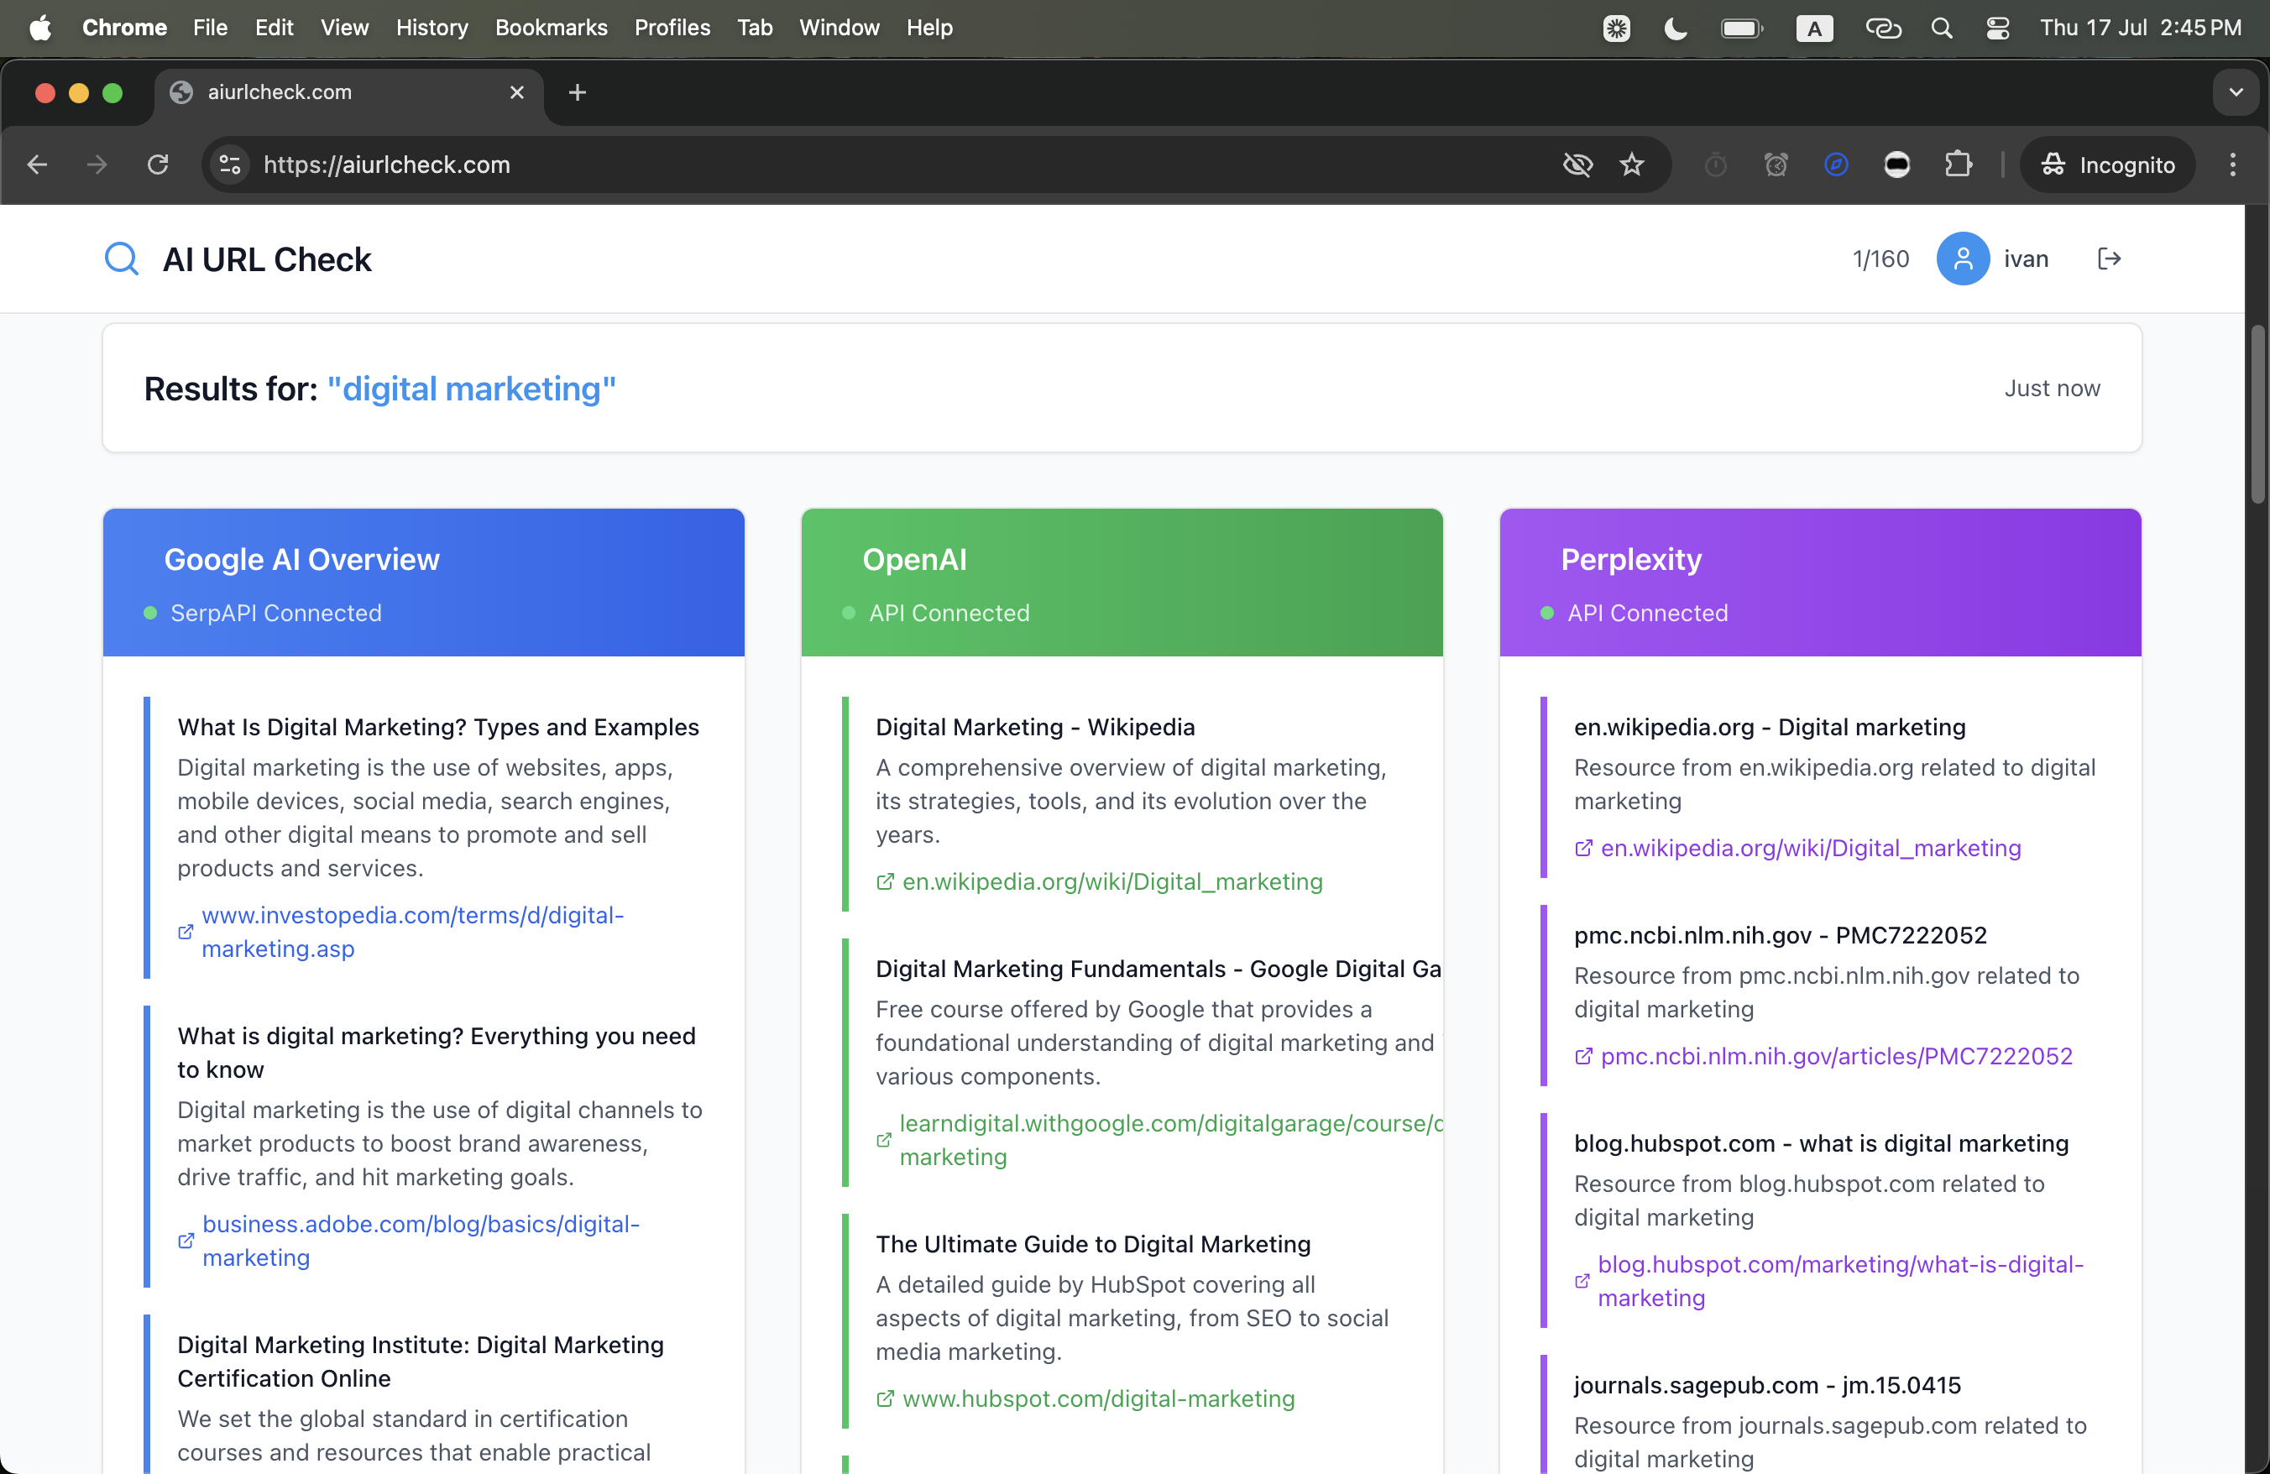Screen dimensions: 2270x1474
Task: Open the File menu
Action: (x=210, y=28)
